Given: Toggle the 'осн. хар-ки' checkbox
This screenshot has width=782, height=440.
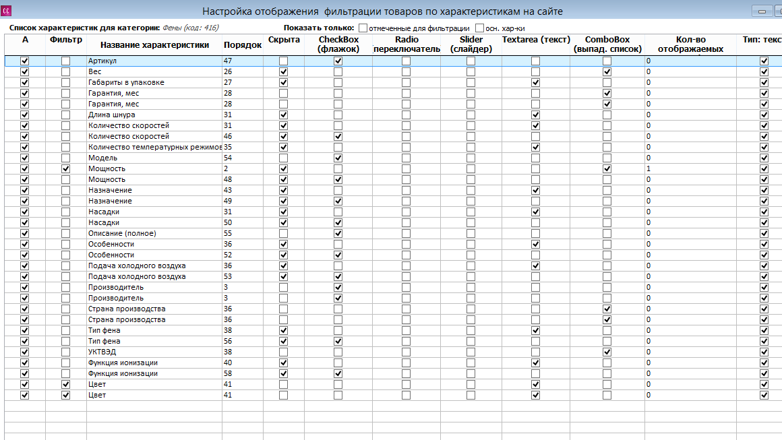Looking at the screenshot, I should pyautogui.click(x=480, y=28).
